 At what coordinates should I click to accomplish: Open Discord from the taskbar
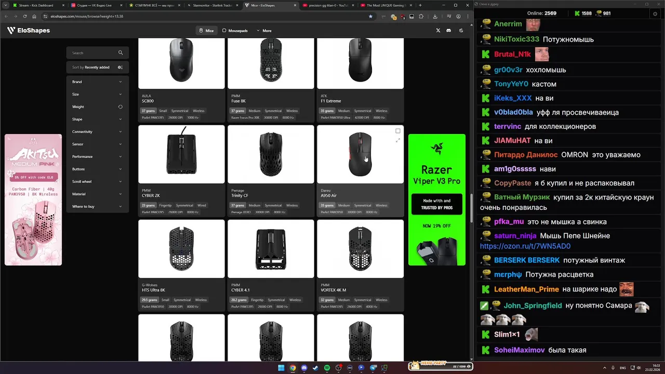(x=304, y=368)
